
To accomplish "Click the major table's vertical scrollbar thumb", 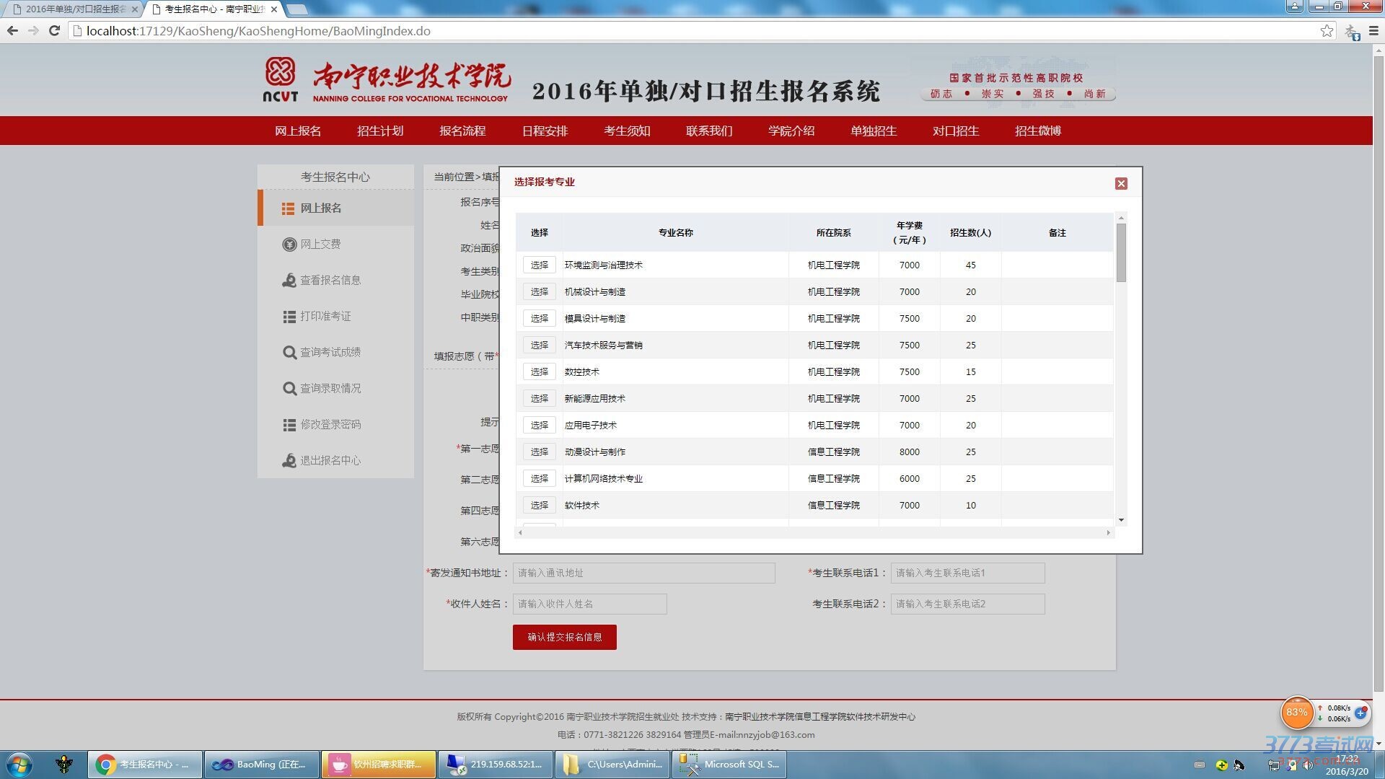I will click(x=1121, y=252).
